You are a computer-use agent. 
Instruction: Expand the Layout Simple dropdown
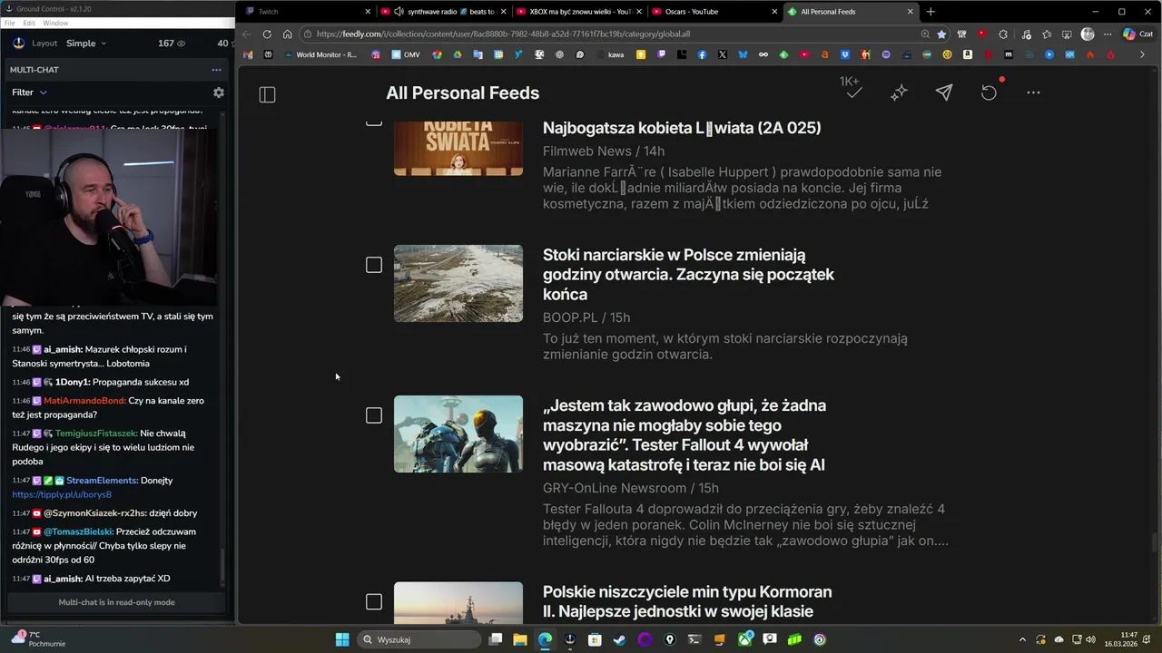(85, 44)
